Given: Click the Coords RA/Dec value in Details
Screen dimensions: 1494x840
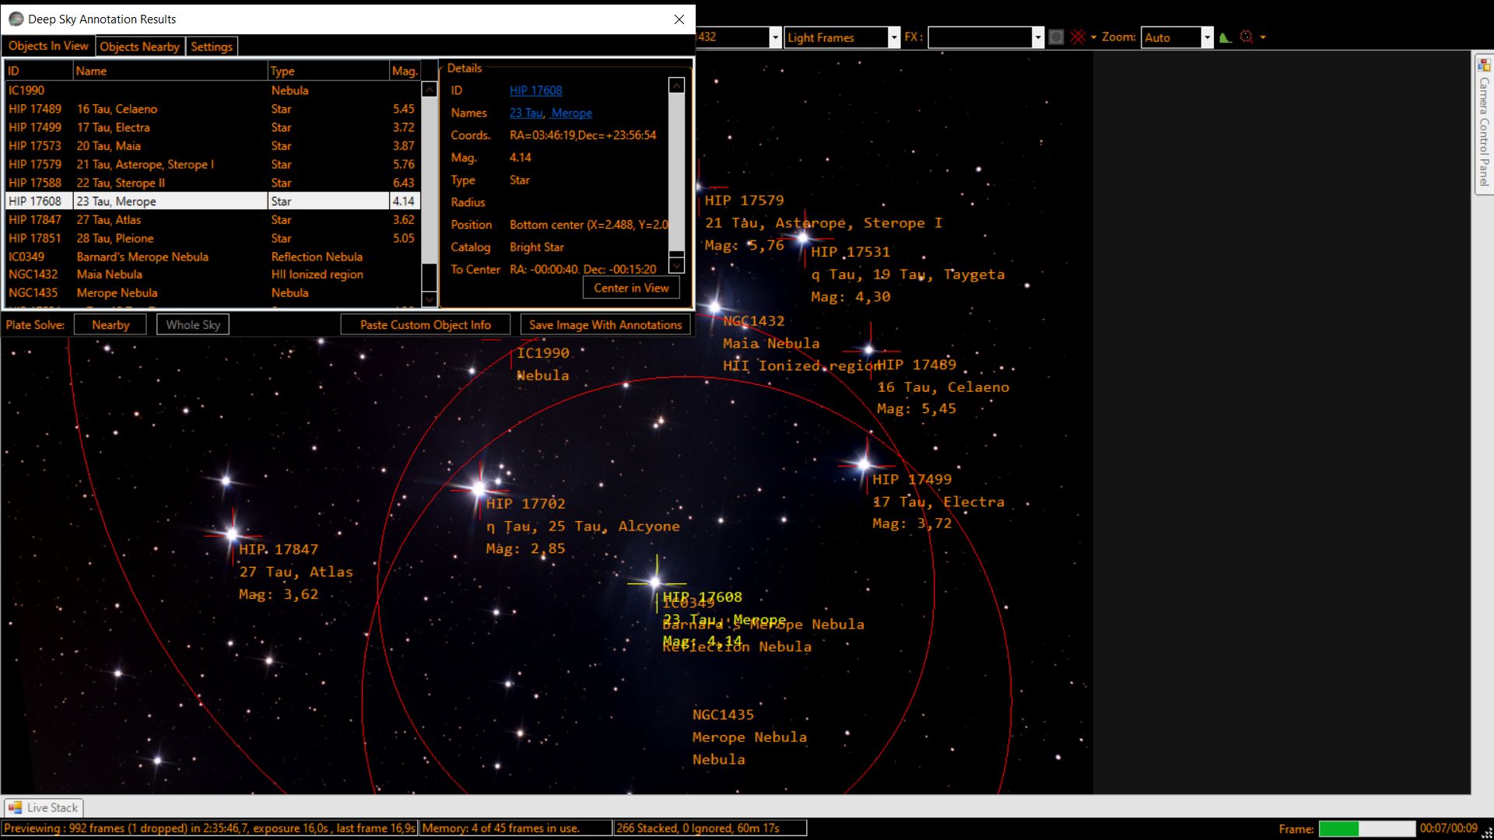Looking at the screenshot, I should 583,135.
